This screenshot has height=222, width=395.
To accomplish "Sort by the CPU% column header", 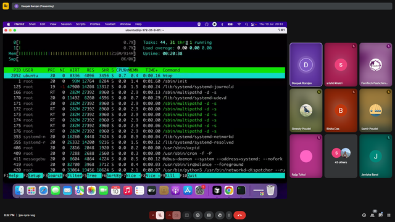I will [x=122, y=70].
